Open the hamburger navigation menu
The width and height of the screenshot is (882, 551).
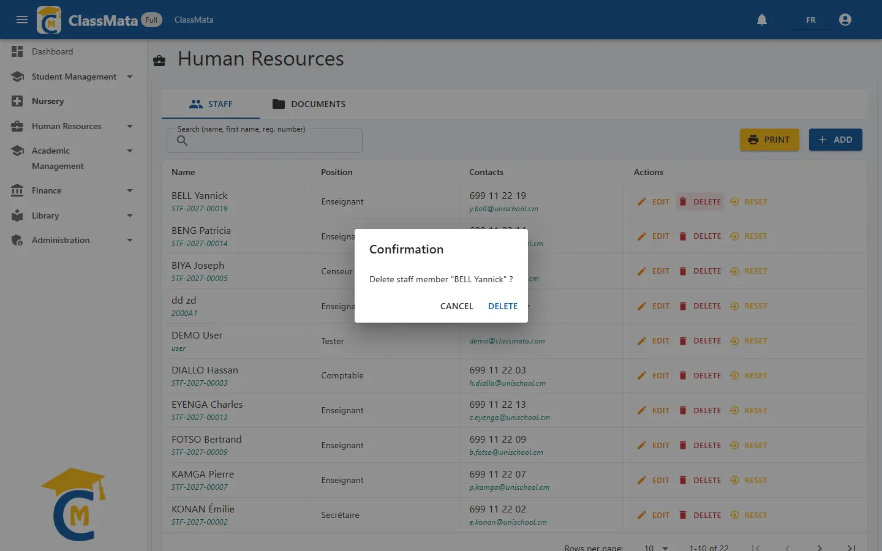click(22, 20)
